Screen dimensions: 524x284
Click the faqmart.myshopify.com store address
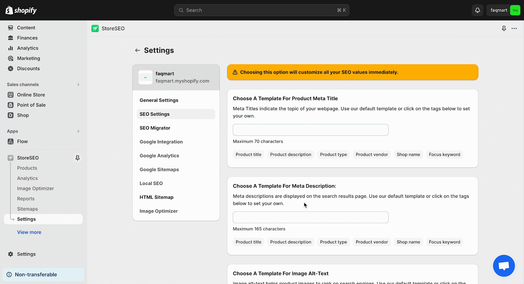click(x=182, y=81)
